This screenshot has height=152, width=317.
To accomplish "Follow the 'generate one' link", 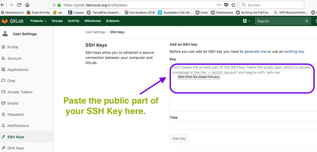I will tap(255, 52).
